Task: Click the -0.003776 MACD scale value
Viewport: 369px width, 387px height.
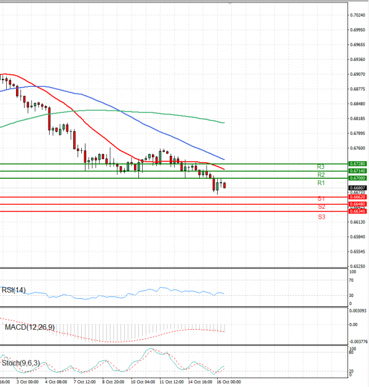Action: [x=358, y=342]
